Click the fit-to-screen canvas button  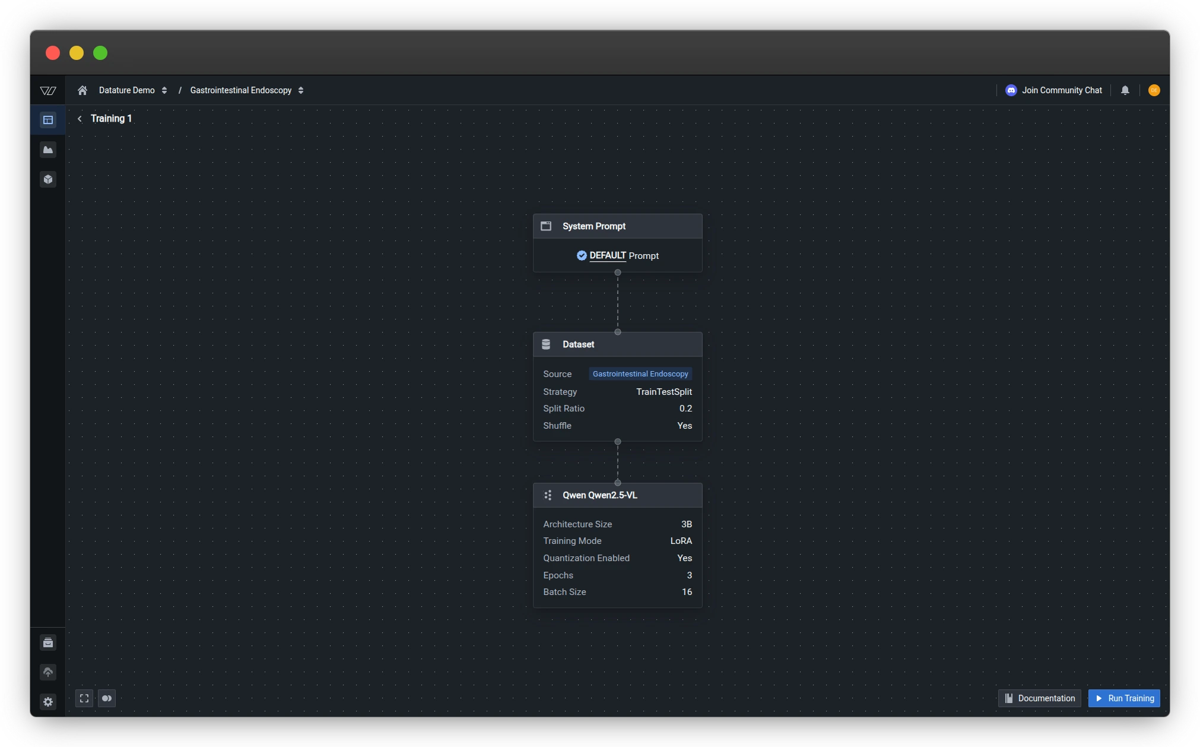pyautogui.click(x=84, y=698)
